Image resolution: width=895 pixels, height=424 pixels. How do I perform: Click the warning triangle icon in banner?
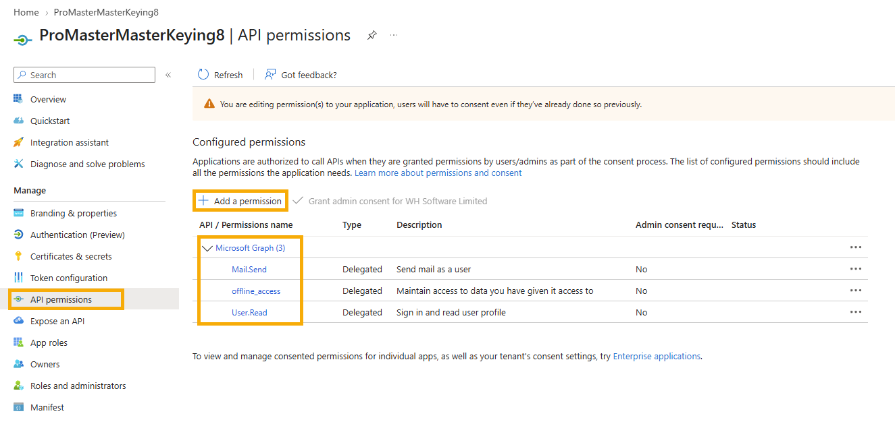pyautogui.click(x=209, y=104)
